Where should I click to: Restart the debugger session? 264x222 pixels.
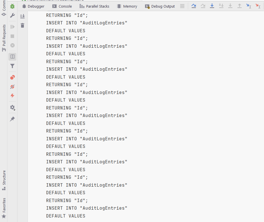point(12,6)
